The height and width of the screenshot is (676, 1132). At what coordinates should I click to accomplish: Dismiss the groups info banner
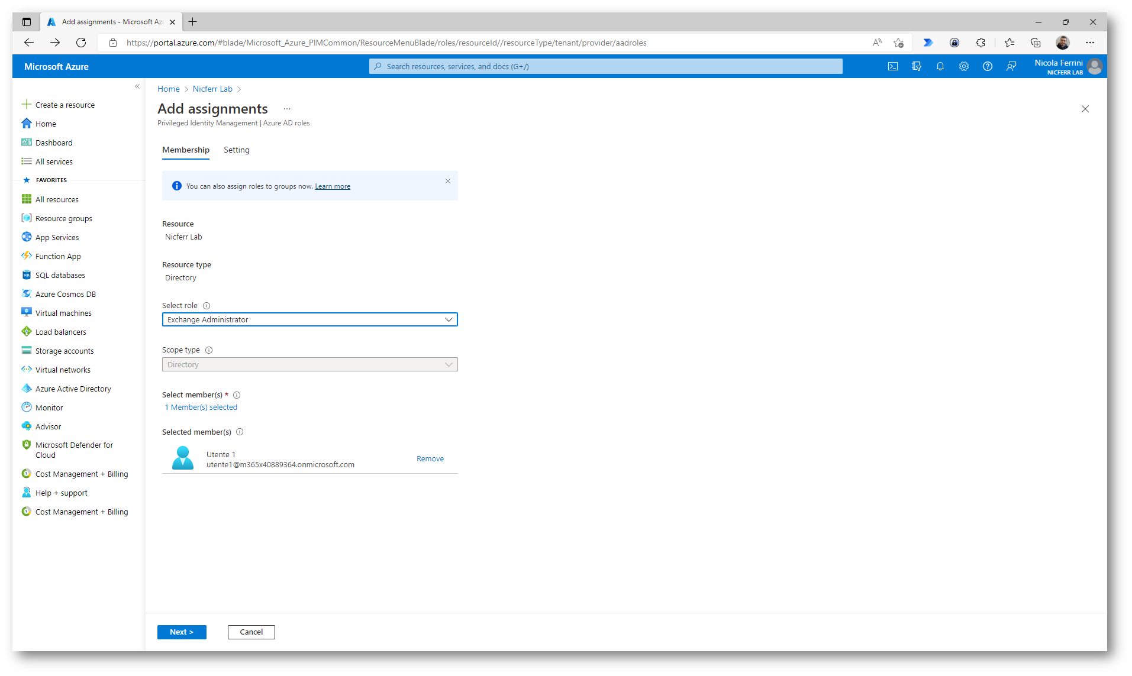tap(448, 182)
